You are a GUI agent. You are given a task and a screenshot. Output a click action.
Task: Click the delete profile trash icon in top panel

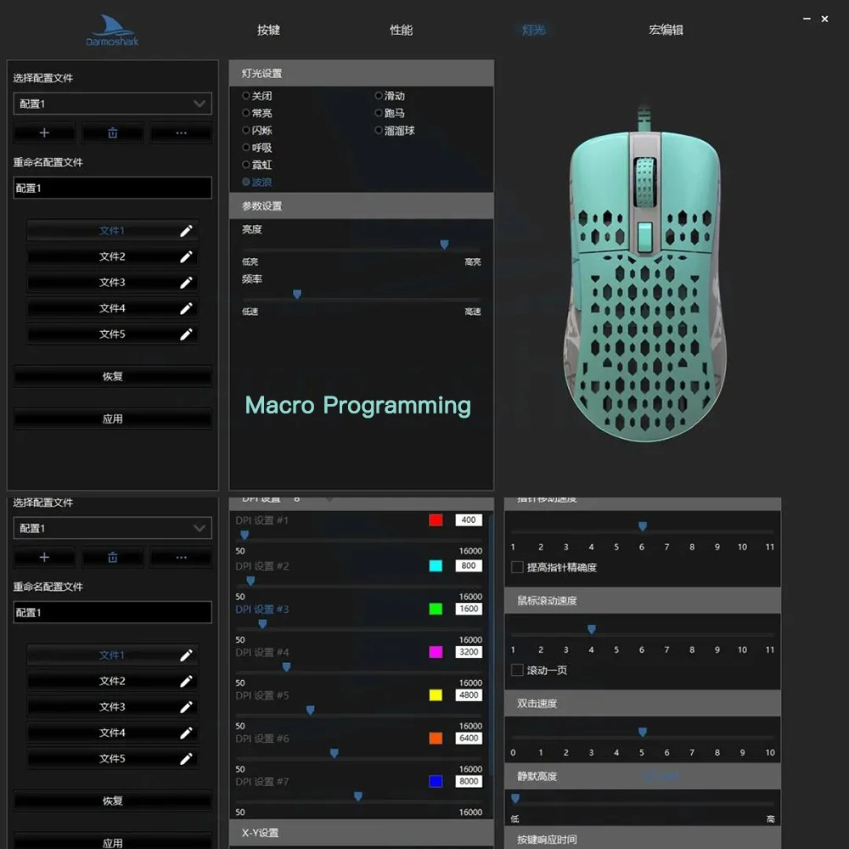pos(113,132)
